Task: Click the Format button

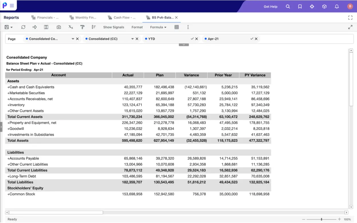Action: click(x=137, y=27)
